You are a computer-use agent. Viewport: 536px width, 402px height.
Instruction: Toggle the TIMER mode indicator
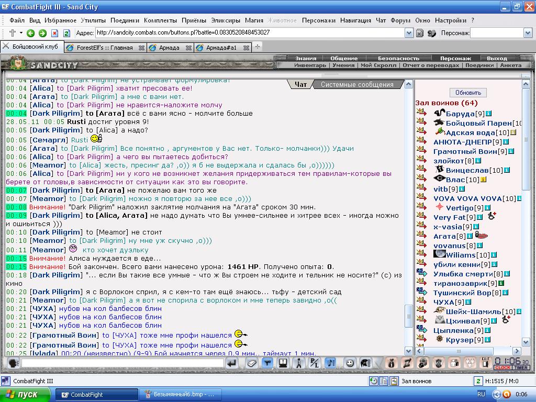tap(521, 367)
